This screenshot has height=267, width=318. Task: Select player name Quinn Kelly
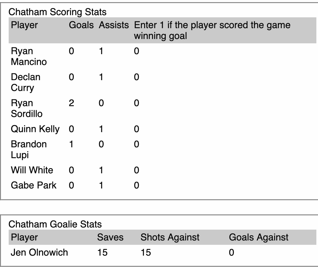point(35,129)
